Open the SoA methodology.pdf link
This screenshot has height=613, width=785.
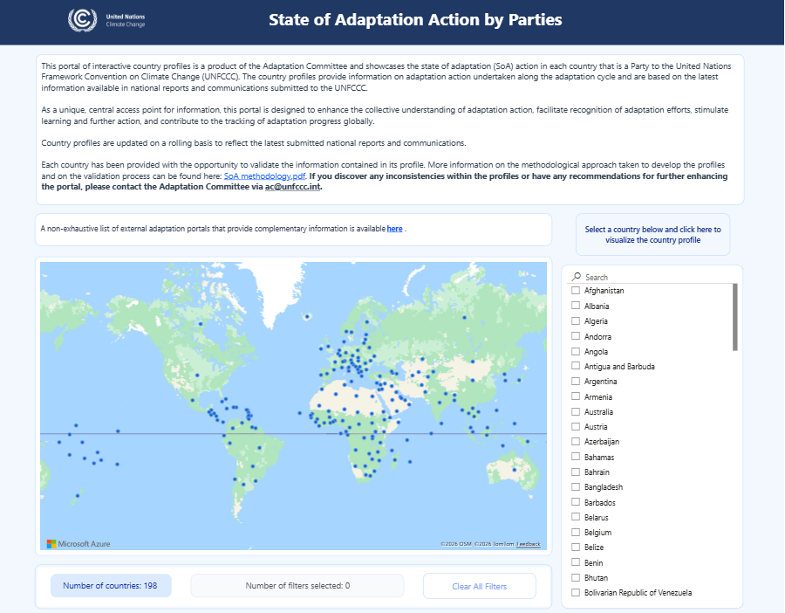264,176
